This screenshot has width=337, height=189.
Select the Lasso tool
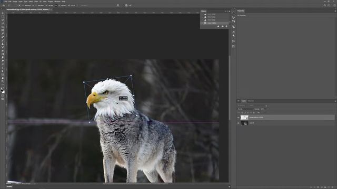coord(3,20)
